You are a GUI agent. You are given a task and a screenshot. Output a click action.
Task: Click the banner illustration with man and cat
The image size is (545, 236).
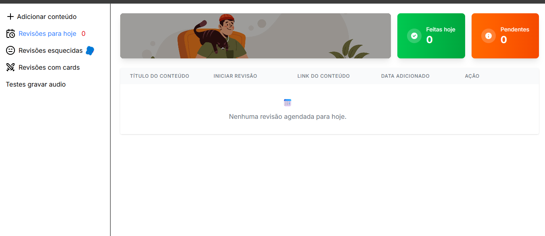[255, 36]
